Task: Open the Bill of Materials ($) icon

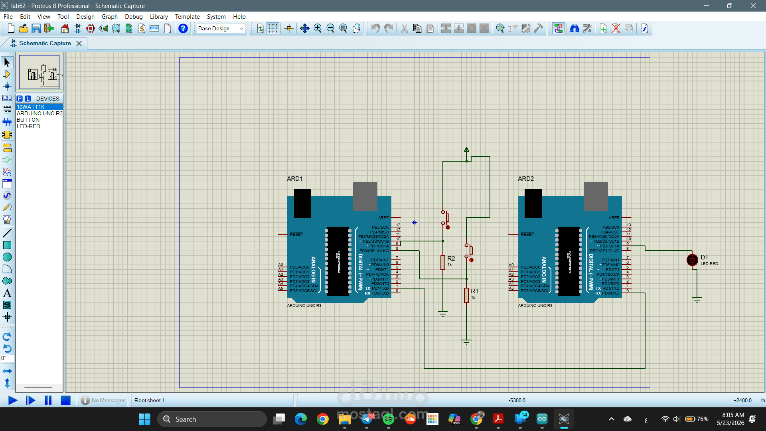Action: (x=142, y=28)
